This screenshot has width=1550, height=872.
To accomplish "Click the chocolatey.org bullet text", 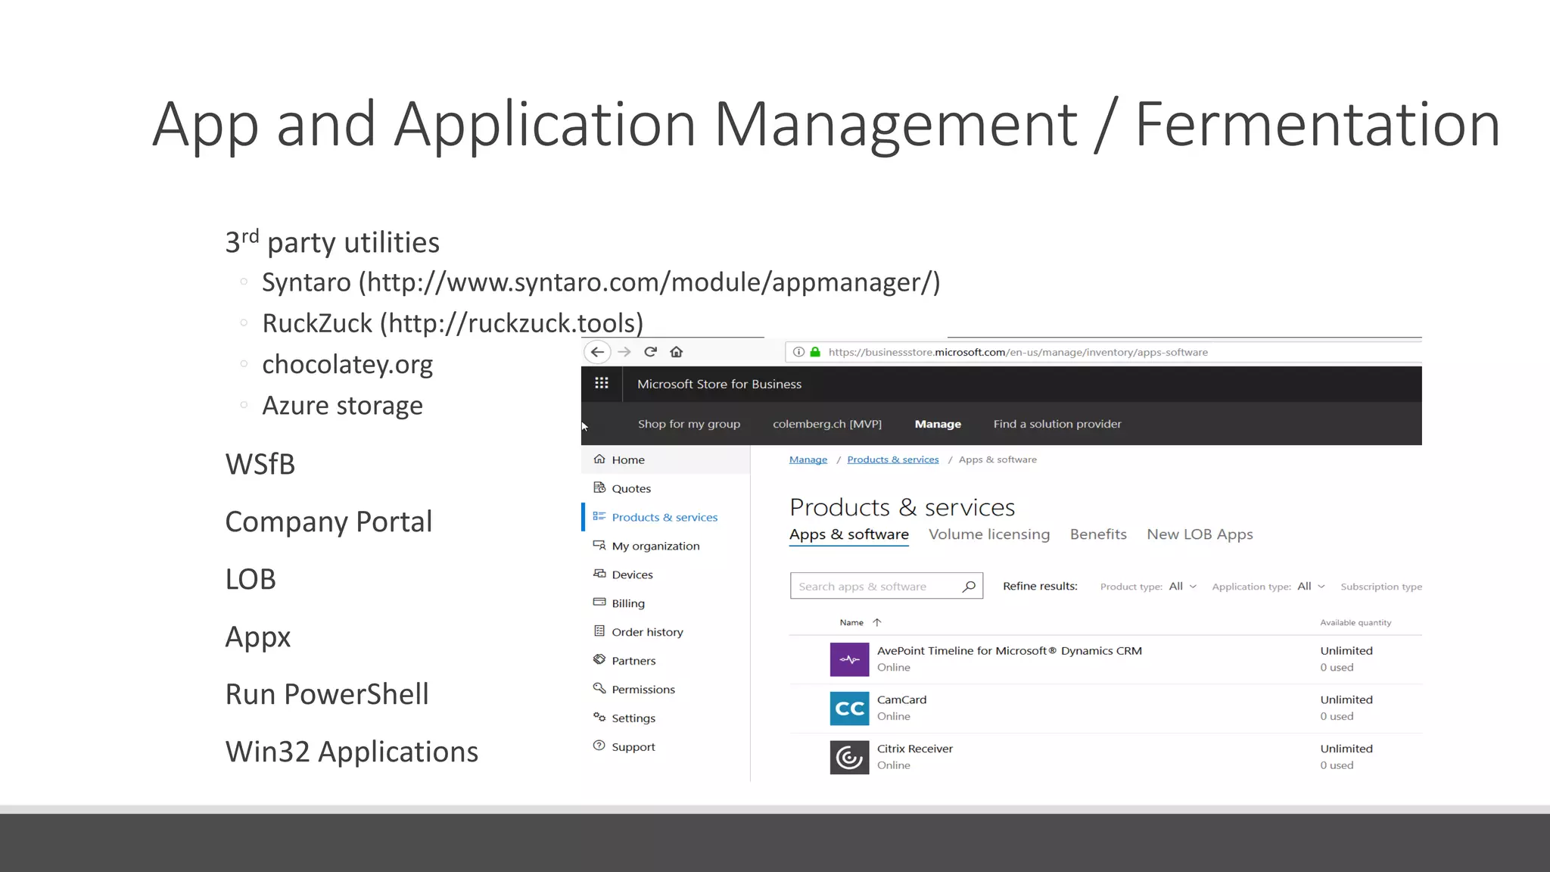I will [x=347, y=365].
